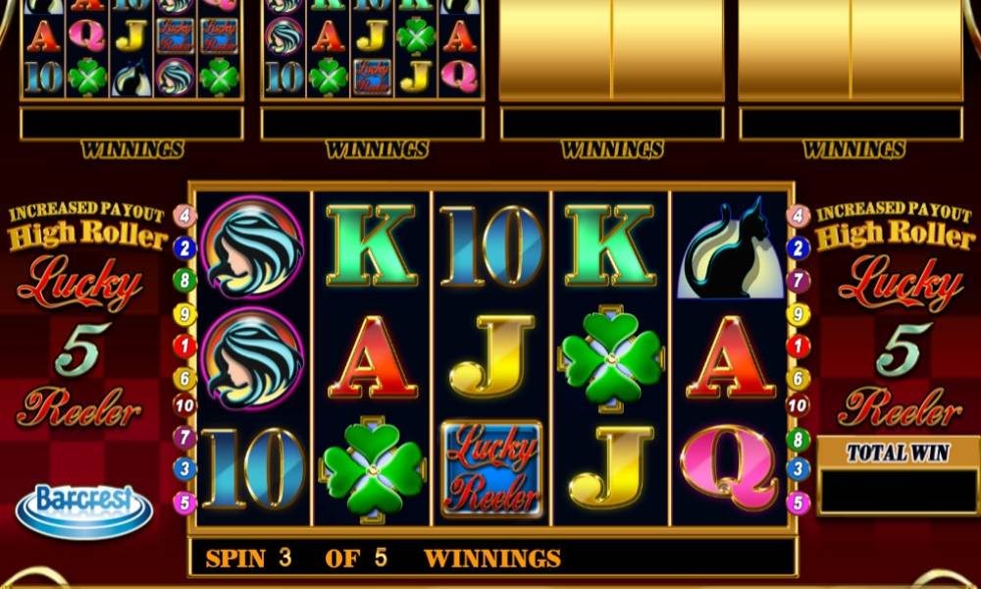Image resolution: width=981 pixels, height=589 pixels.
Task: Open the first mini reel set thumbnail
Action: [x=132, y=49]
